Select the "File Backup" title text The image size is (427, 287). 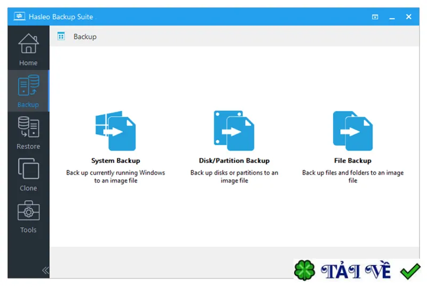point(353,161)
